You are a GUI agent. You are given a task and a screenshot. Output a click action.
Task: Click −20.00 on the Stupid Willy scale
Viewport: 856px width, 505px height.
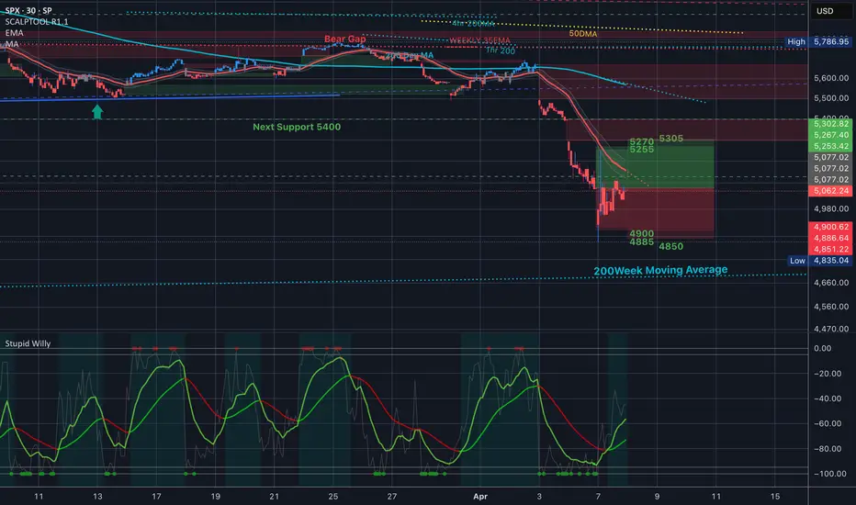(x=827, y=374)
